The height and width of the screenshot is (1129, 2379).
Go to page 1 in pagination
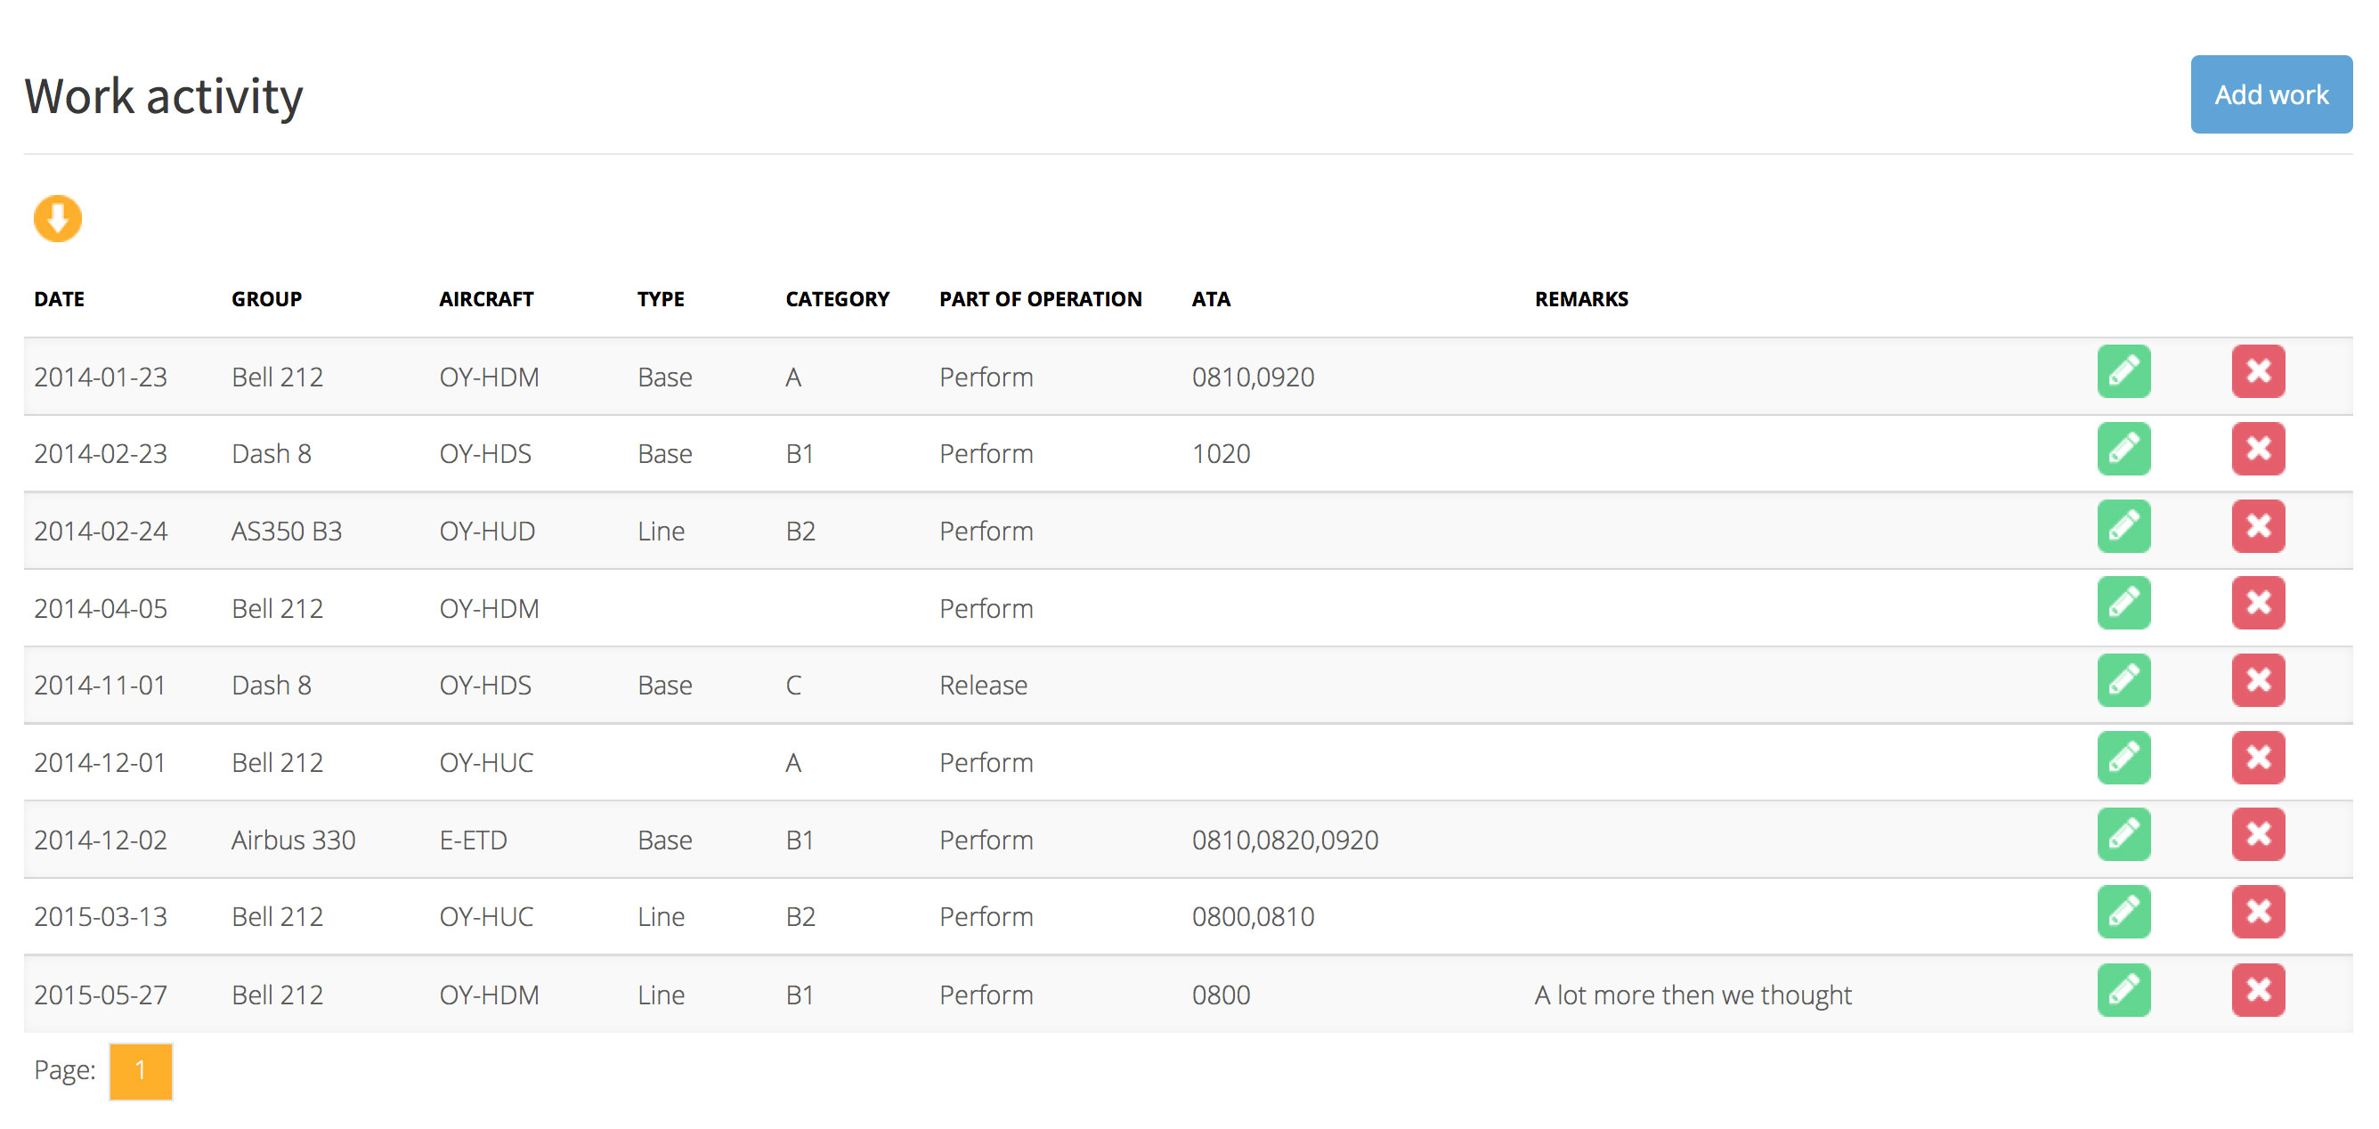[141, 1072]
